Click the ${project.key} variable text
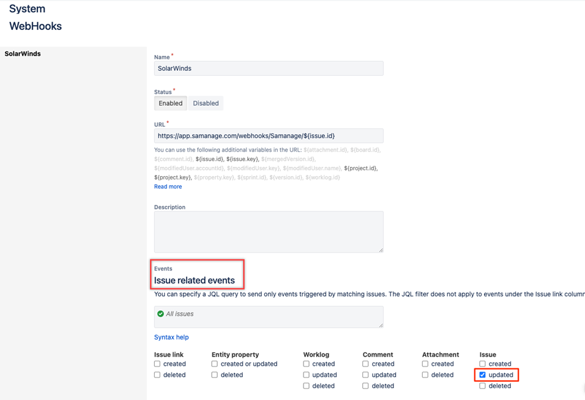Screen dimensions: 585x400 173,177
